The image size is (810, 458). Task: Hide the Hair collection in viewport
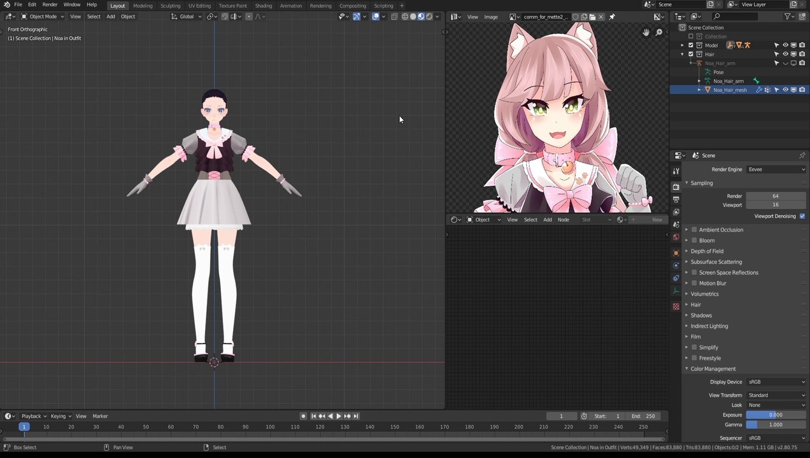(x=785, y=54)
